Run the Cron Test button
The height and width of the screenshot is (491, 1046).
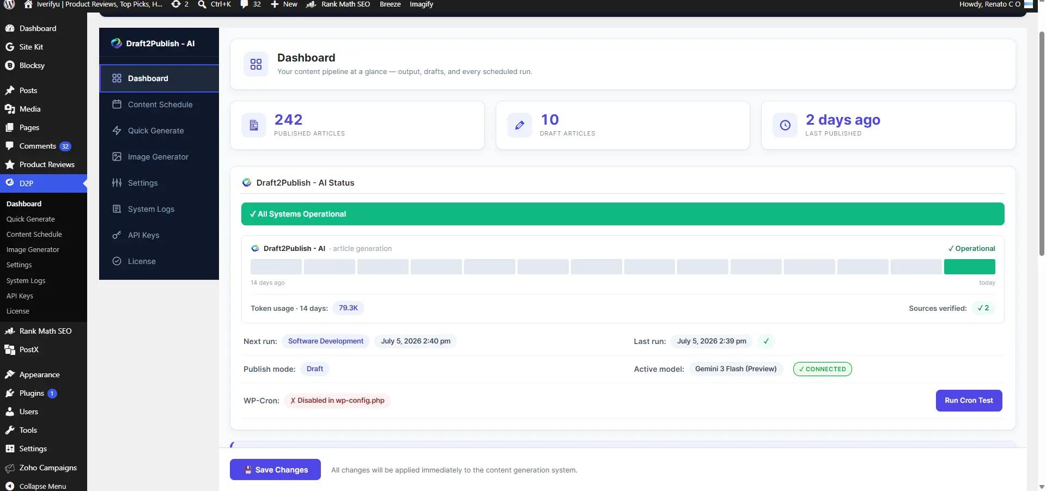969,401
